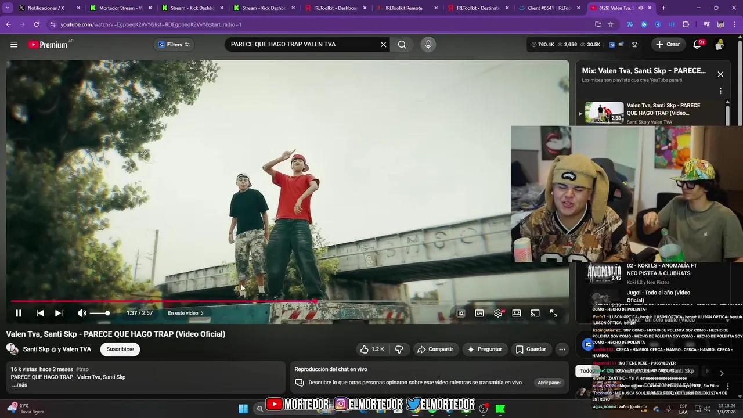The height and width of the screenshot is (418, 743).
Task: Open live chat replay with 'Abrir panel'
Action: pyautogui.click(x=549, y=383)
